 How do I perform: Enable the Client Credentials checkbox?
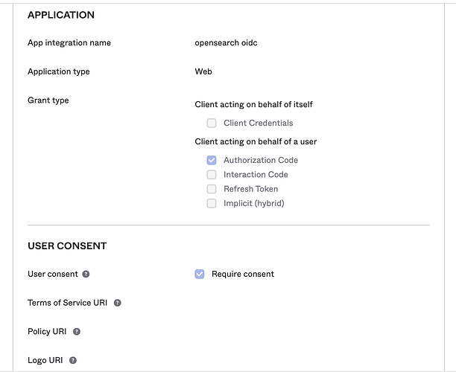212,124
